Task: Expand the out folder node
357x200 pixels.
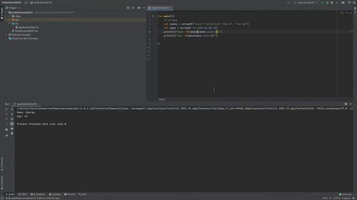Action: (x=9, y=20)
